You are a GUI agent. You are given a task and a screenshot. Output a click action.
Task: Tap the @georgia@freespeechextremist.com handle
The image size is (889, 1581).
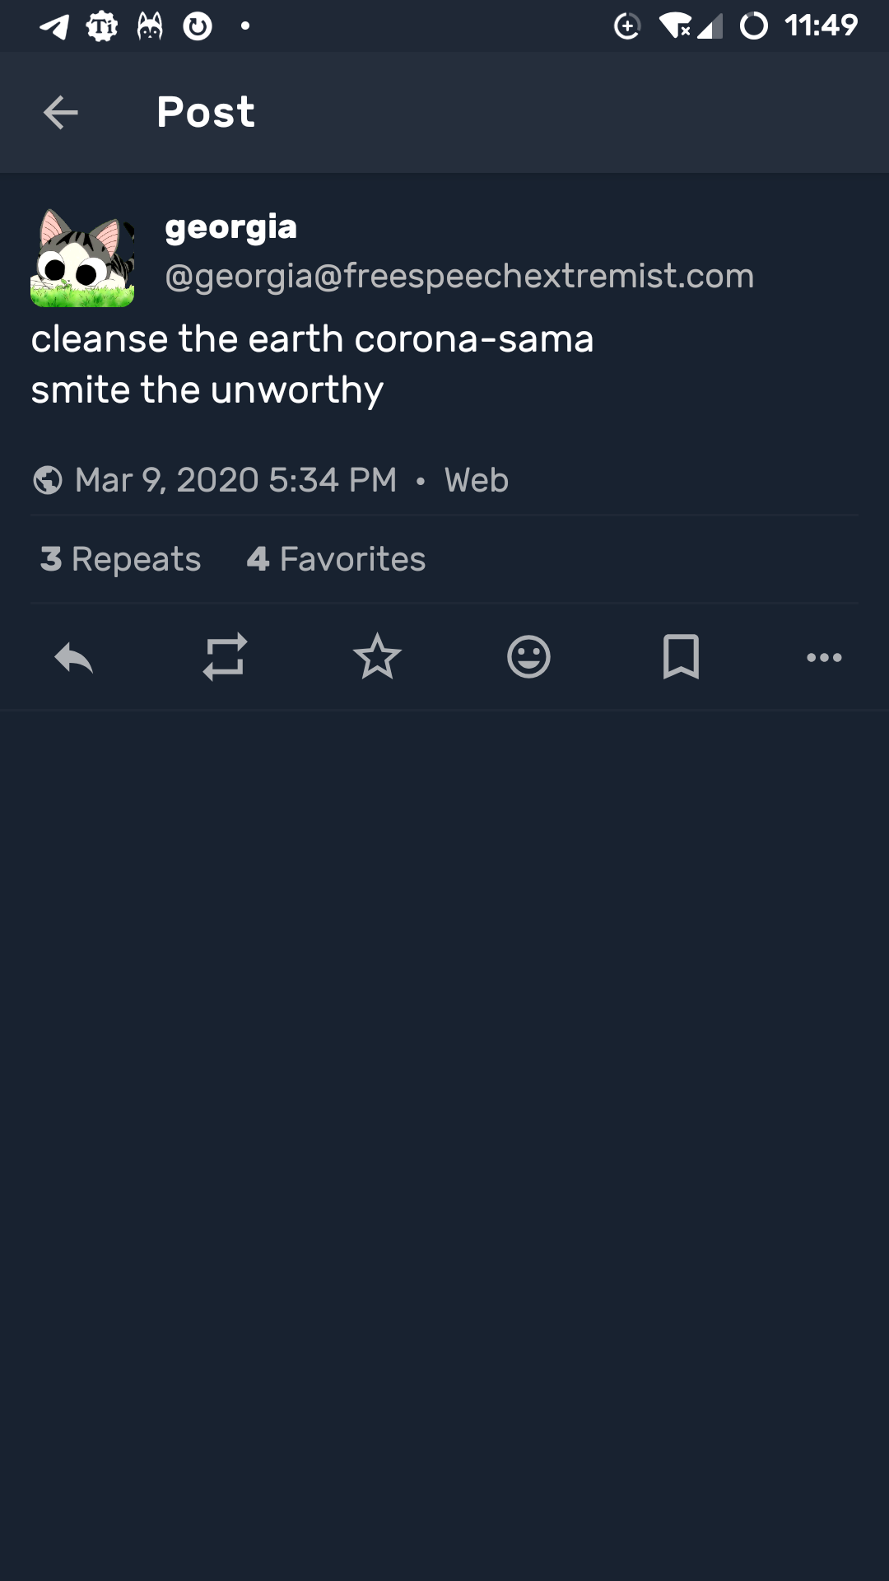(459, 276)
